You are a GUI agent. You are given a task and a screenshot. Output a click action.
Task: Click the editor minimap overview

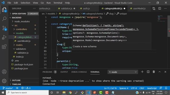162,18
